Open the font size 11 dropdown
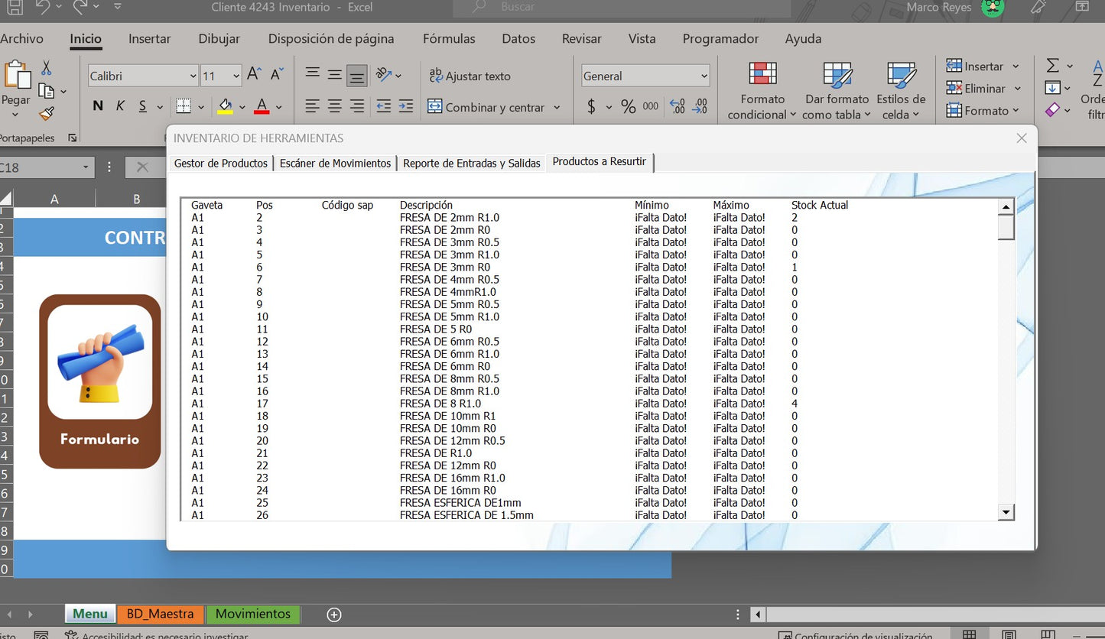Viewport: 1105px width, 639px height. [236, 76]
